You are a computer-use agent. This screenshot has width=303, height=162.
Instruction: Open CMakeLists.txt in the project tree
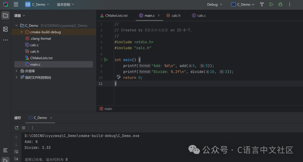click(41, 58)
